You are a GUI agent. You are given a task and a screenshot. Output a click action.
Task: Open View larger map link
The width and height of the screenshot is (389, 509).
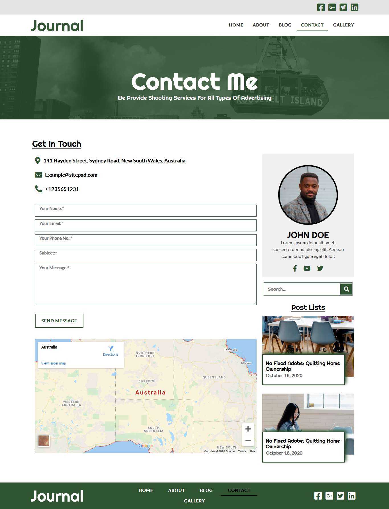click(54, 363)
